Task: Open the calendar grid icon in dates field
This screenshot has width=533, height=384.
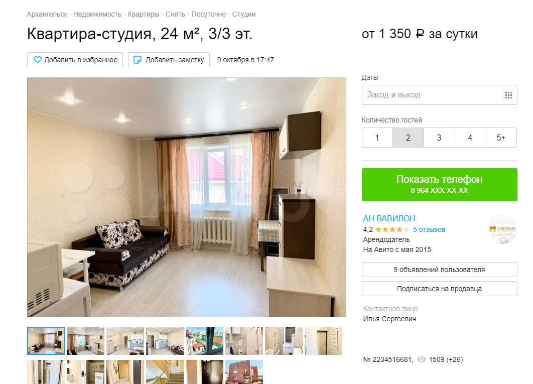Action: 508,95
